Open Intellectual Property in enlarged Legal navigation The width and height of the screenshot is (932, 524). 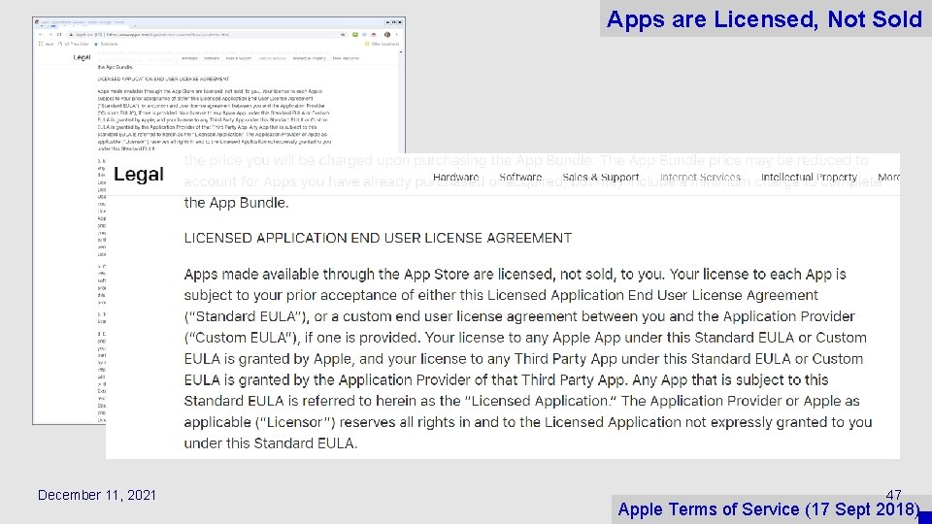coord(809,177)
